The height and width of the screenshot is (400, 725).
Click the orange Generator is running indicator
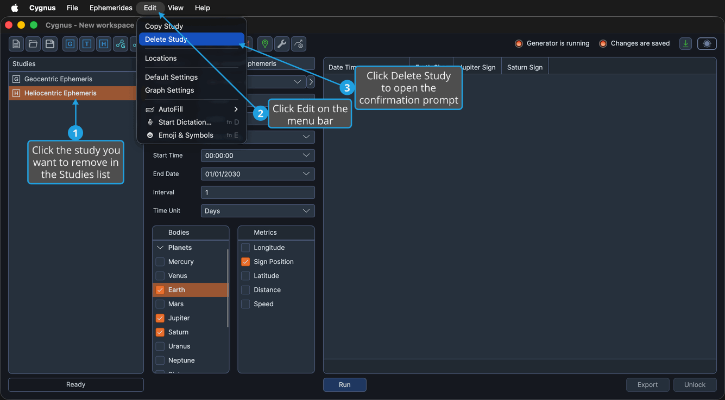pyautogui.click(x=519, y=43)
